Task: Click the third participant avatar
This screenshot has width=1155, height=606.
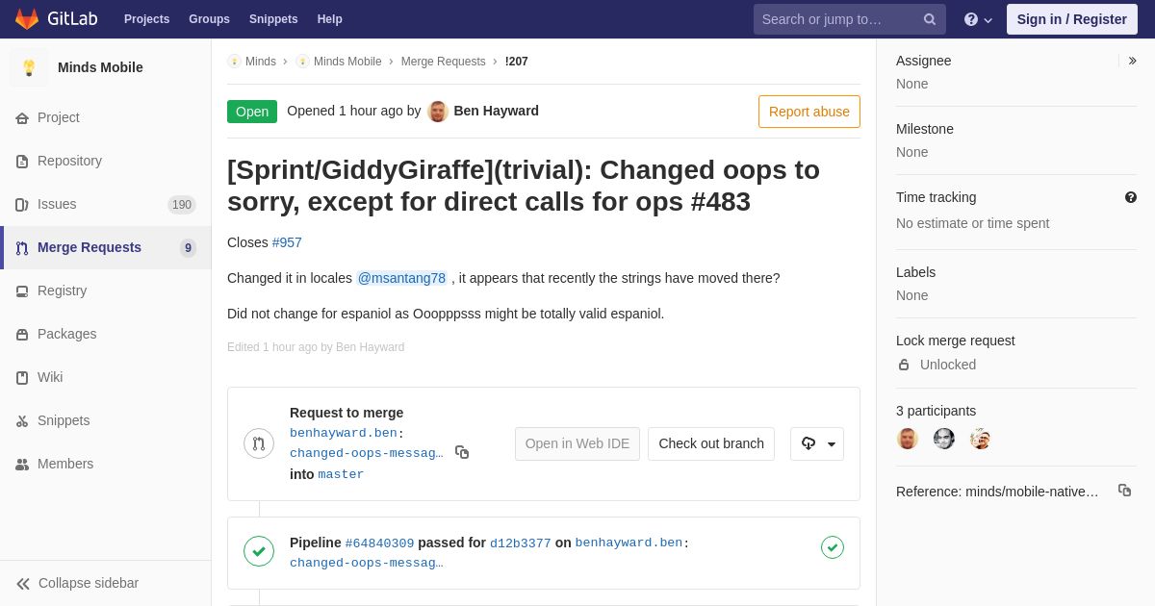Action: tap(981, 439)
